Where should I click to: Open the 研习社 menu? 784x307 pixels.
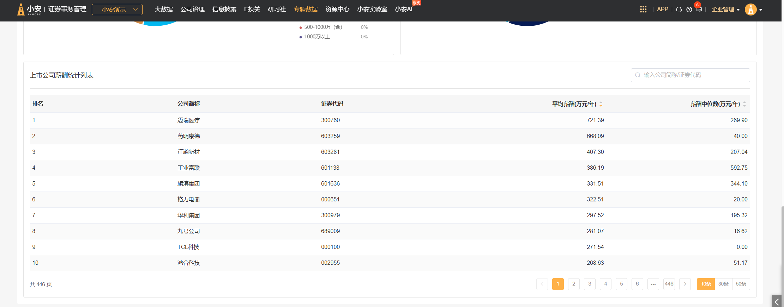click(277, 9)
